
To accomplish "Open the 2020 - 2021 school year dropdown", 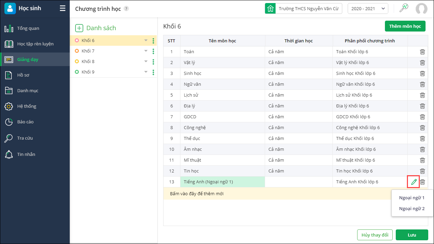I will coord(368,9).
